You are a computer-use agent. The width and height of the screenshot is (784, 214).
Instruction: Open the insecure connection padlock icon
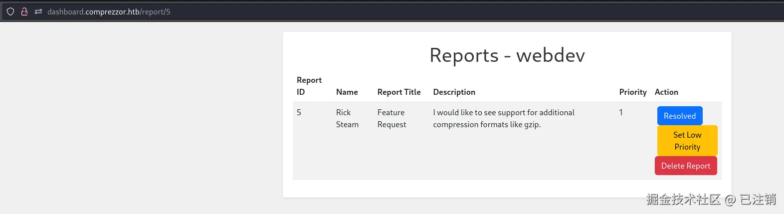[x=24, y=11]
